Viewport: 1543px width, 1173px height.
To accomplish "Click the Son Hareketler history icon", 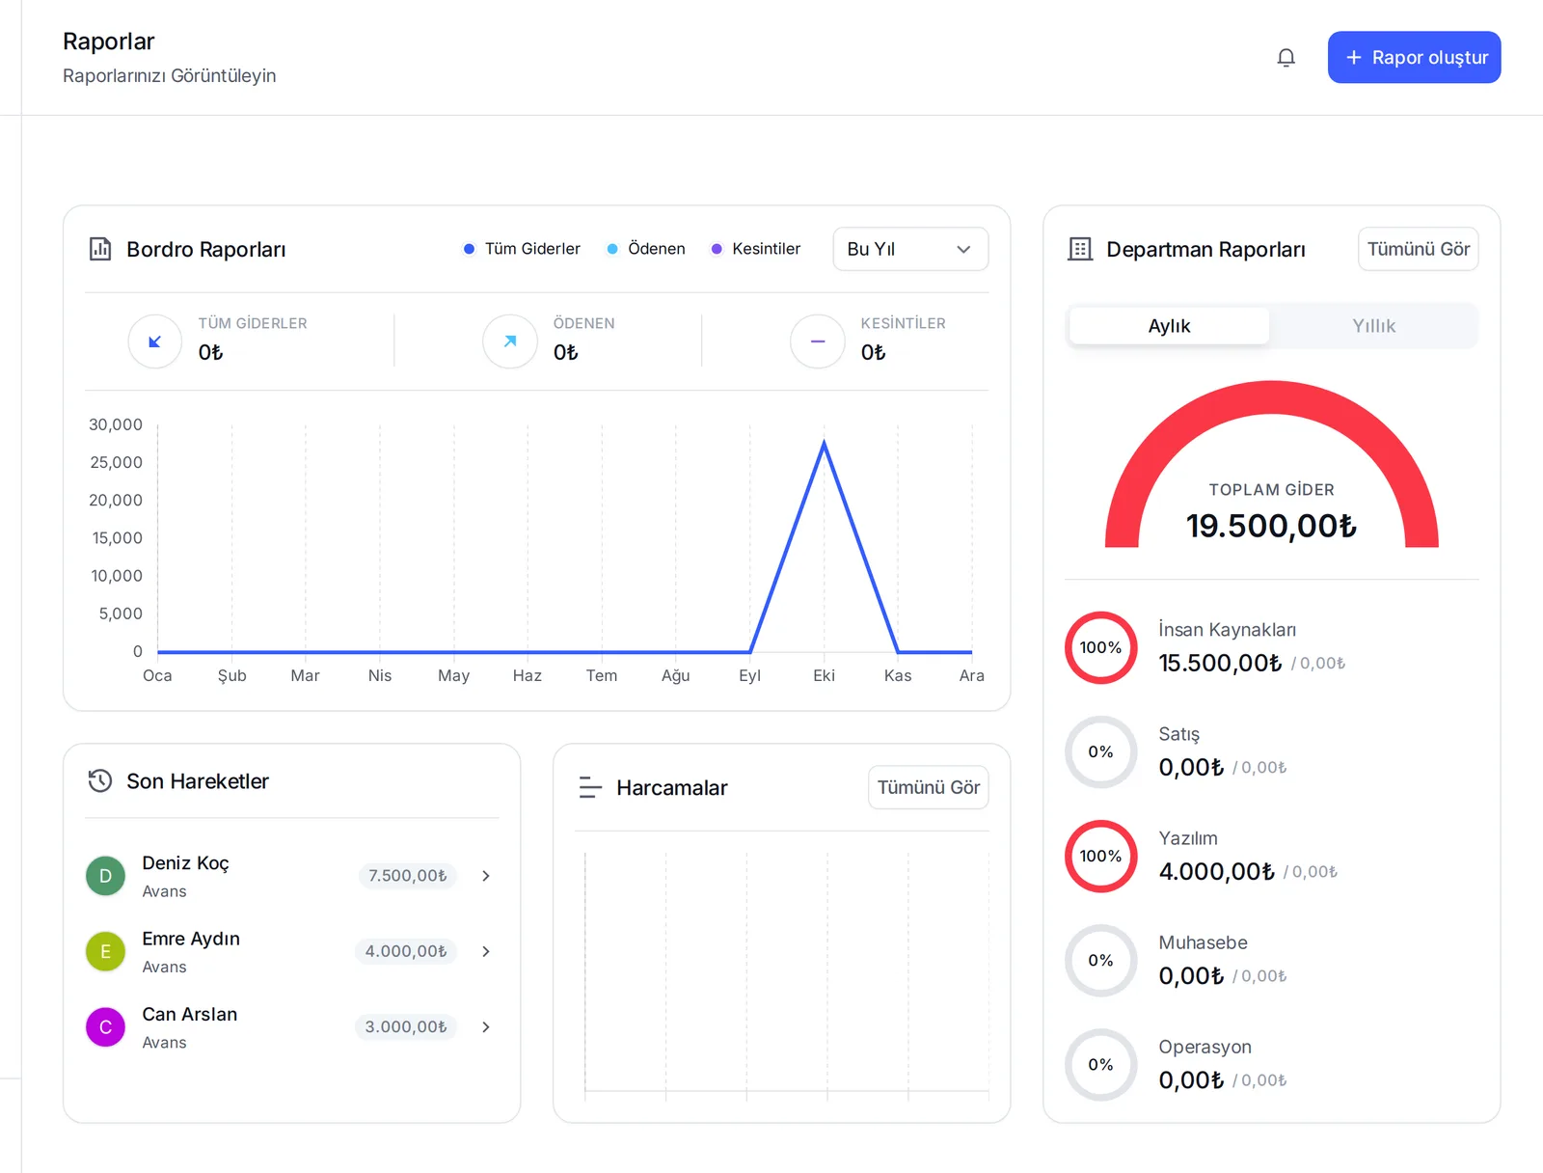I will click(x=100, y=780).
